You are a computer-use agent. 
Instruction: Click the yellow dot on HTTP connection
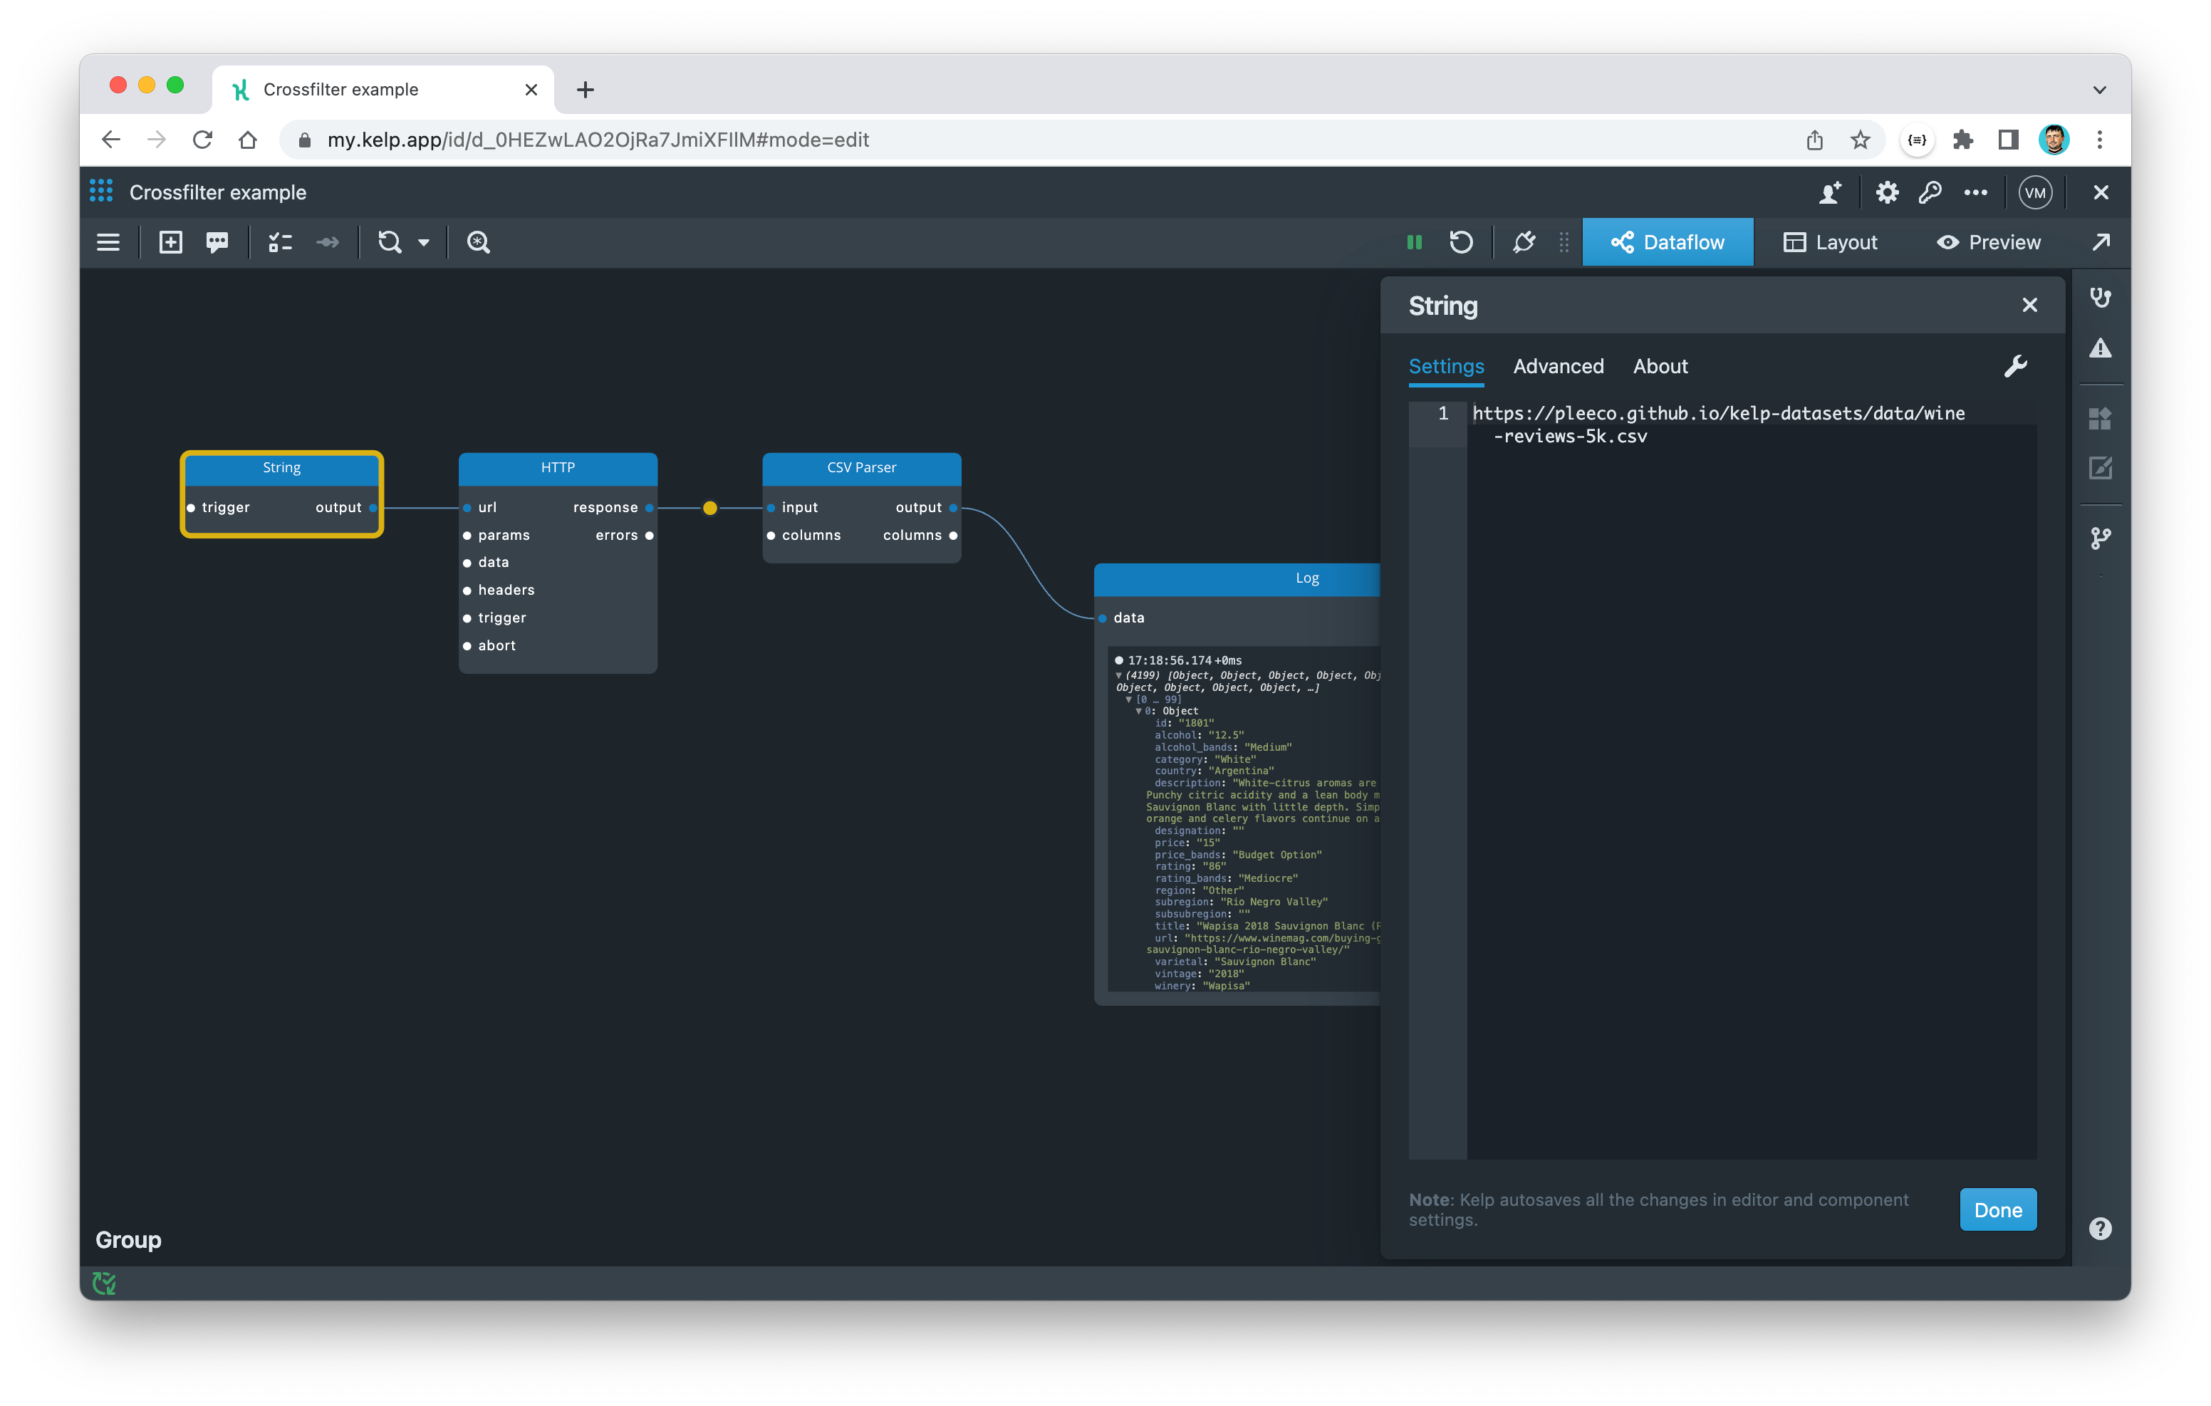click(709, 508)
